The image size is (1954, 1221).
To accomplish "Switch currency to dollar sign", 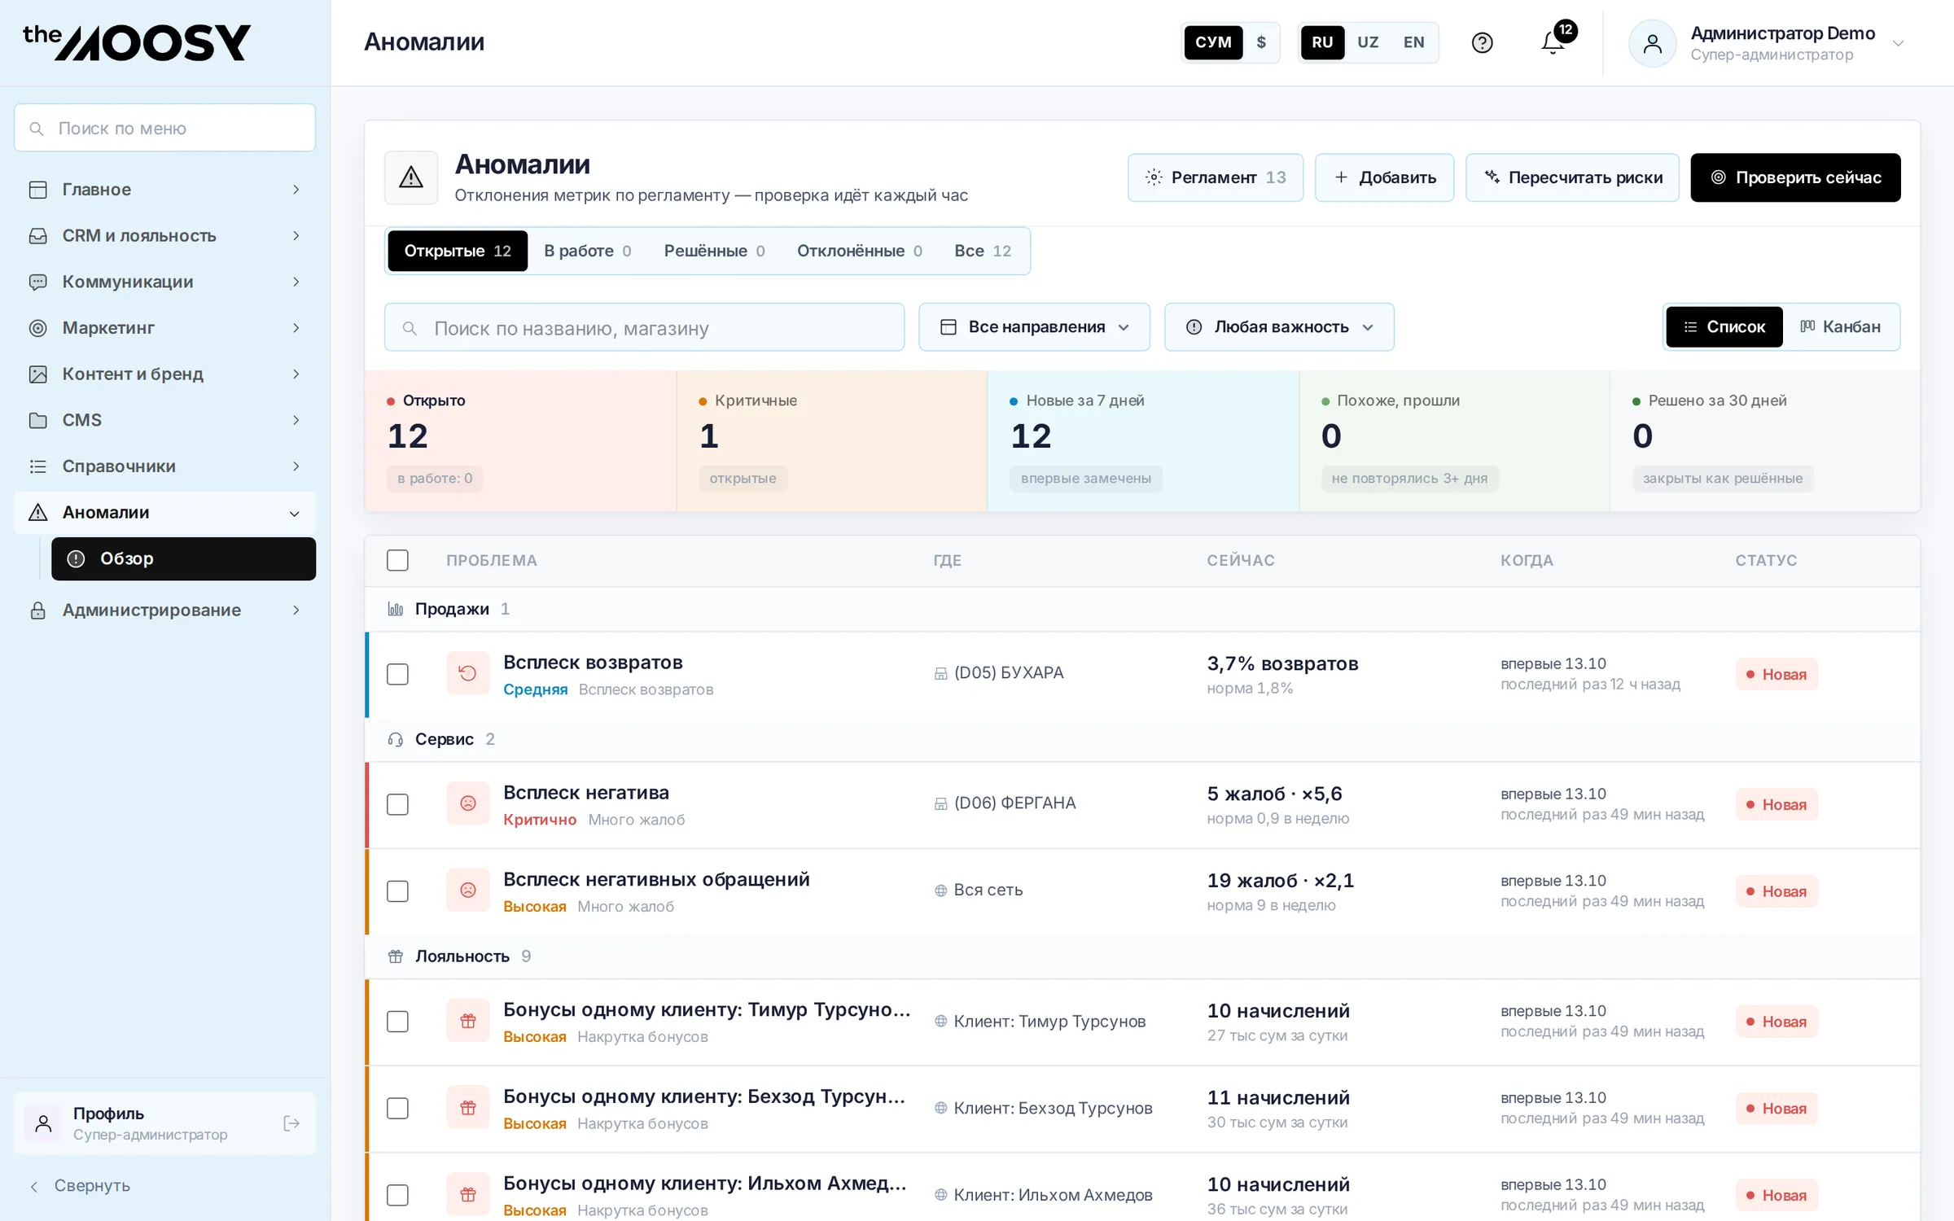I will [x=1261, y=42].
